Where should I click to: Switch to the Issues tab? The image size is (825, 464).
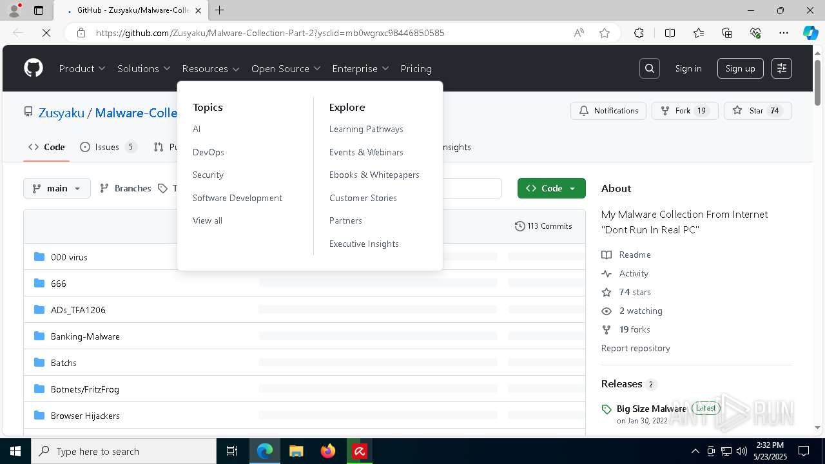pyautogui.click(x=108, y=147)
